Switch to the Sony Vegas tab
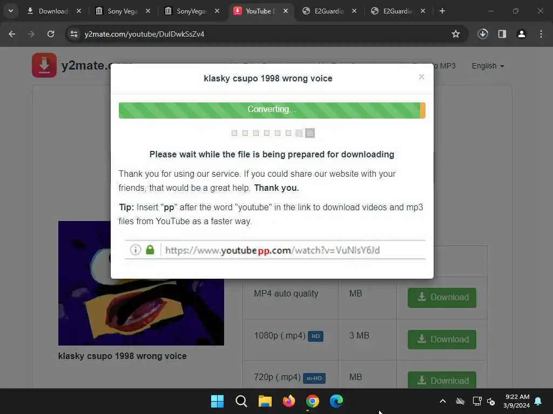 click(x=123, y=11)
